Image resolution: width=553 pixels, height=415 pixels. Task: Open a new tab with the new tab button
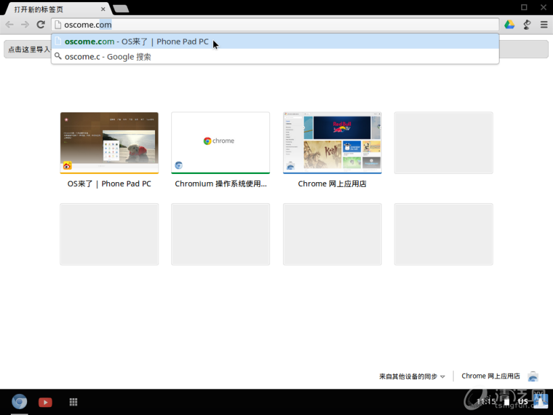[121, 9]
